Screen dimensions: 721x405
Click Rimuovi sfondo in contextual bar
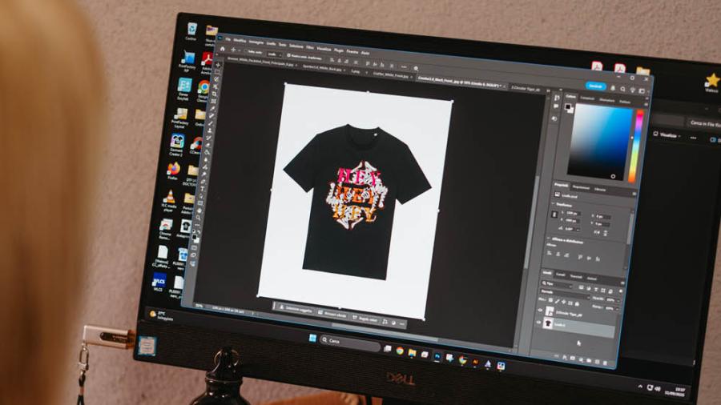pos(332,314)
